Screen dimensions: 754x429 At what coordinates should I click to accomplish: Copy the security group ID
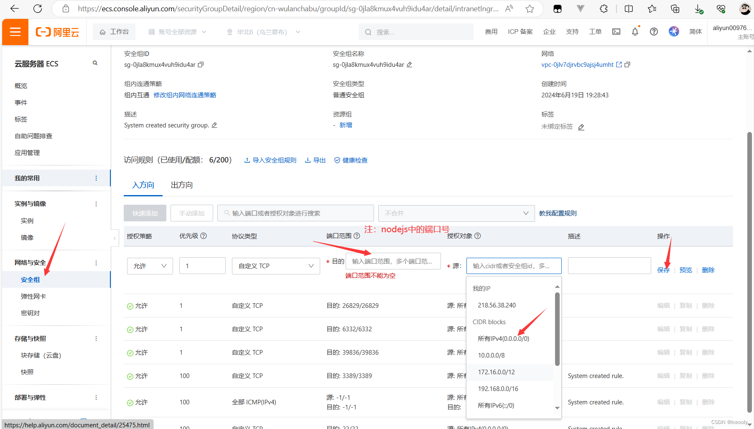pos(201,65)
